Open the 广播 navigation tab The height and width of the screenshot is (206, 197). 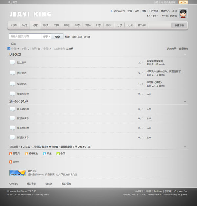tap(56, 25)
